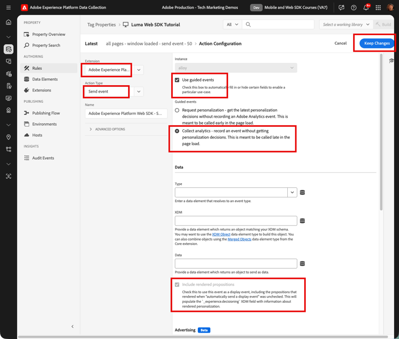The width and height of the screenshot is (399, 339).
Task: Click the Build button
Action: (x=384, y=24)
